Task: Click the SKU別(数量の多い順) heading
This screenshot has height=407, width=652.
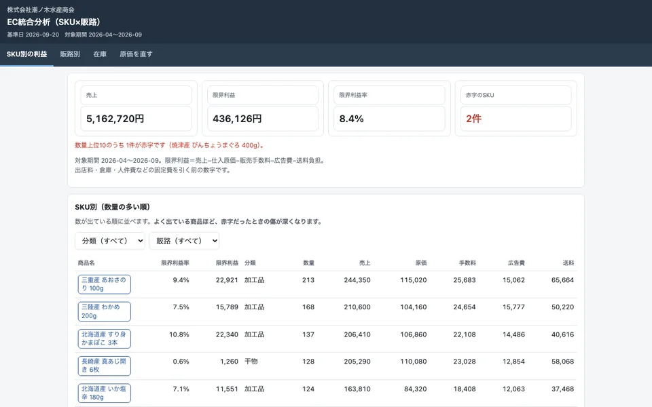Action: 113,207
